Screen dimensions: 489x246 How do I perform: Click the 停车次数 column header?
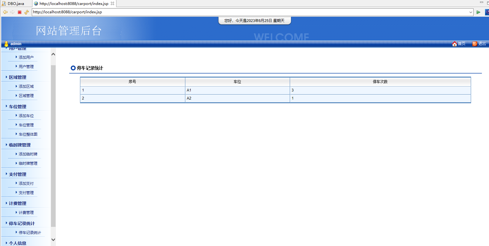pyautogui.click(x=380, y=82)
